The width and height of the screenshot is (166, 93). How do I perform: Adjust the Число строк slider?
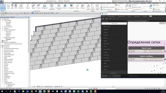tap(148, 51)
